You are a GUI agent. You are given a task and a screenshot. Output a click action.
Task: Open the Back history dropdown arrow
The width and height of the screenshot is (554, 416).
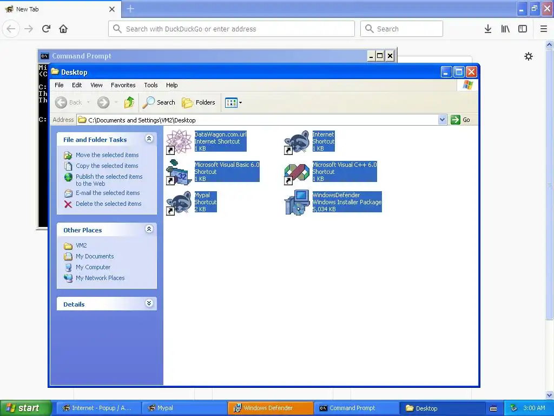(88, 102)
